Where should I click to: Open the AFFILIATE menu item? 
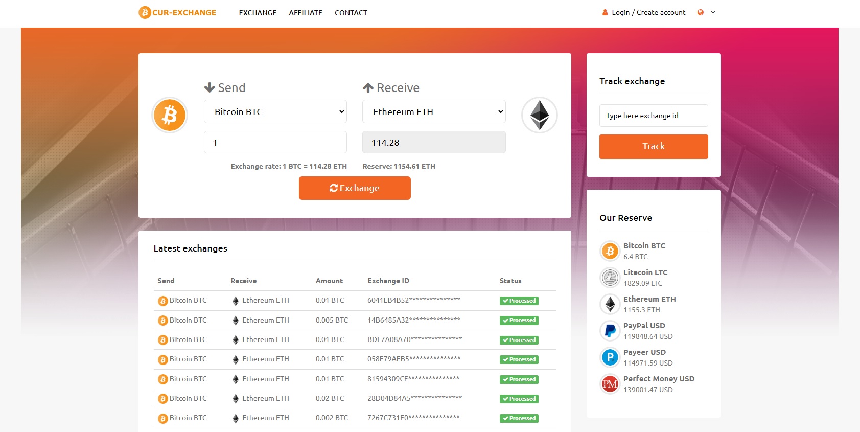[306, 13]
